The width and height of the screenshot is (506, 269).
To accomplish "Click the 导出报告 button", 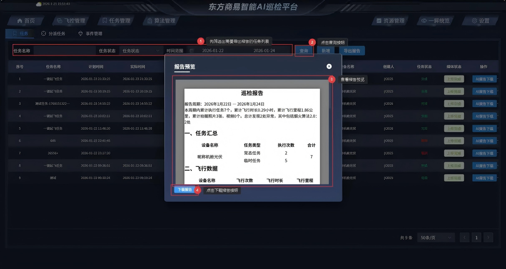I will 352,50.
